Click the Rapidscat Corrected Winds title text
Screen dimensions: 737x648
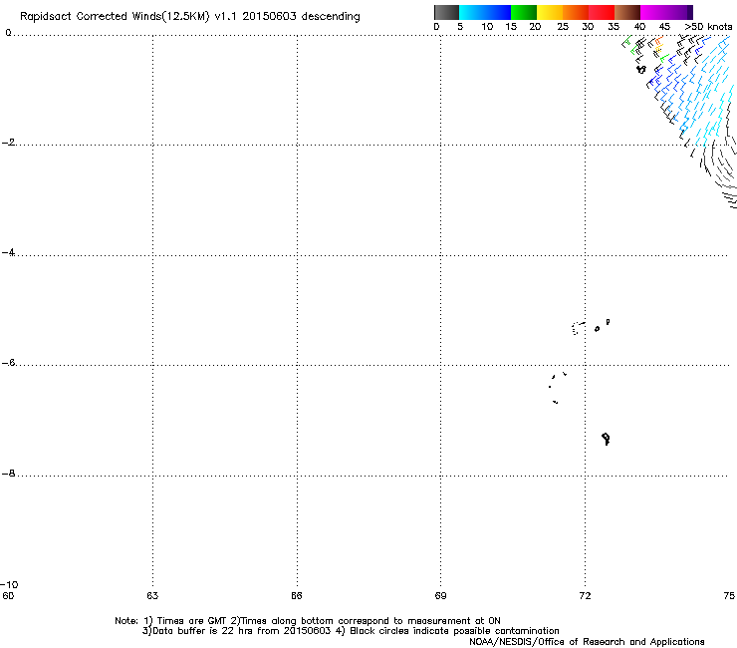(190, 17)
